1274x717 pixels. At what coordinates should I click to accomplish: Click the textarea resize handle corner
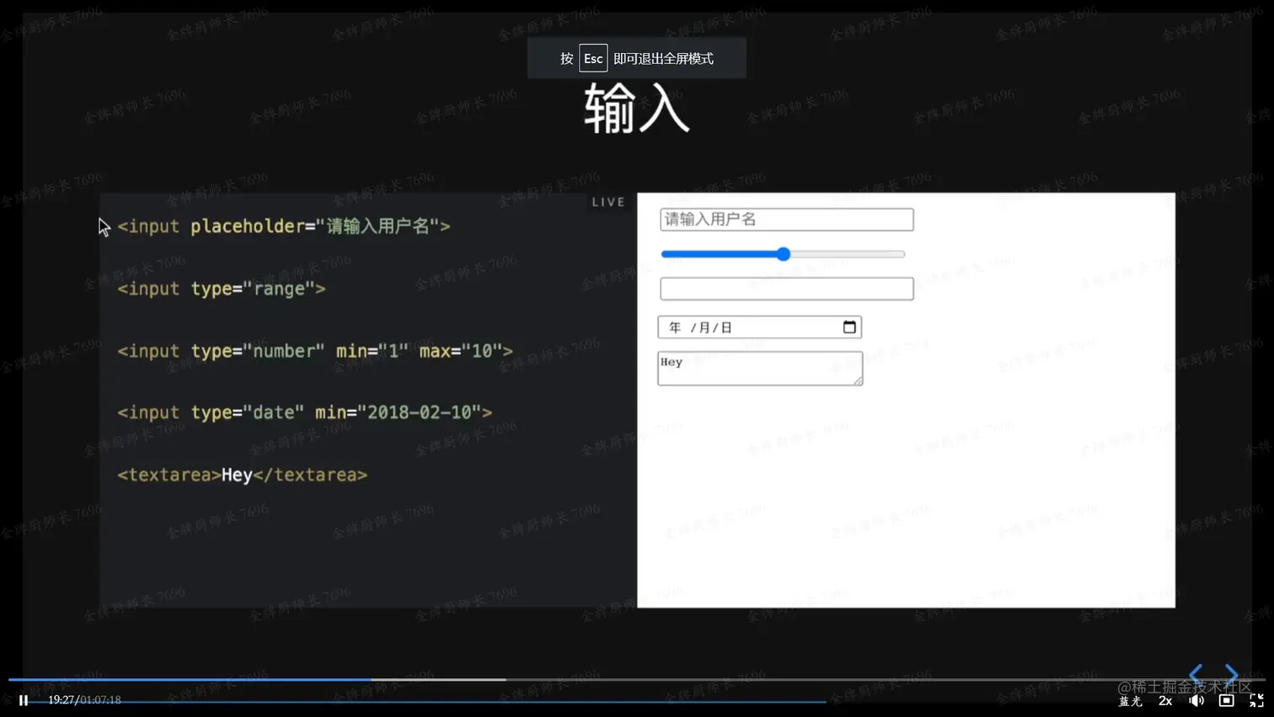pyautogui.click(x=858, y=381)
